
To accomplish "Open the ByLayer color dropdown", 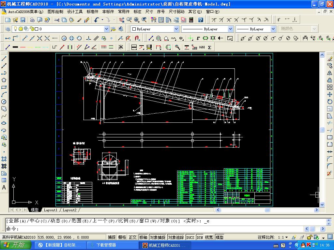I will [176, 29].
